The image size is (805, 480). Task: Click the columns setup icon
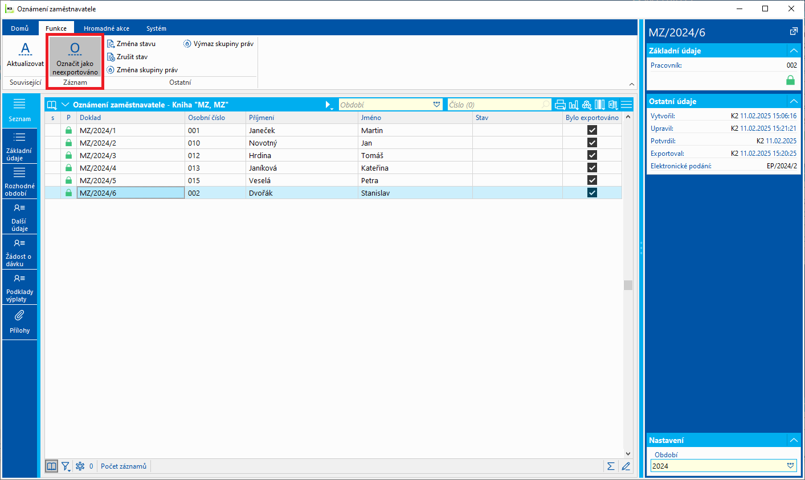[x=599, y=105]
